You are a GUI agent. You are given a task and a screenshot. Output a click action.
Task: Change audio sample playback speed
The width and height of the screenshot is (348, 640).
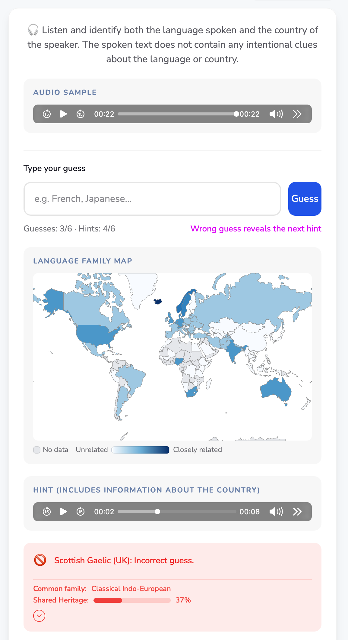(x=297, y=114)
